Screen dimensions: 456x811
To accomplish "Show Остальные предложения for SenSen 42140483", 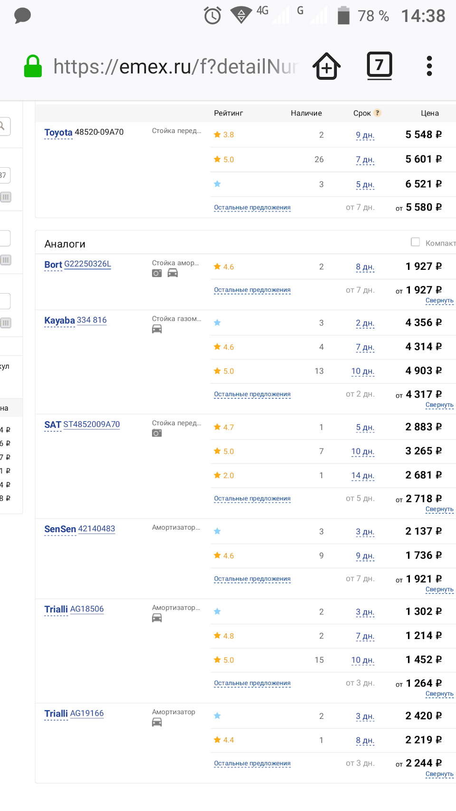I will click(252, 579).
